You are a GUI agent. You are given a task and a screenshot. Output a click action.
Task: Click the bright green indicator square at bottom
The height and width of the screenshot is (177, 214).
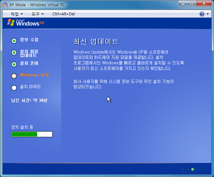192,169
